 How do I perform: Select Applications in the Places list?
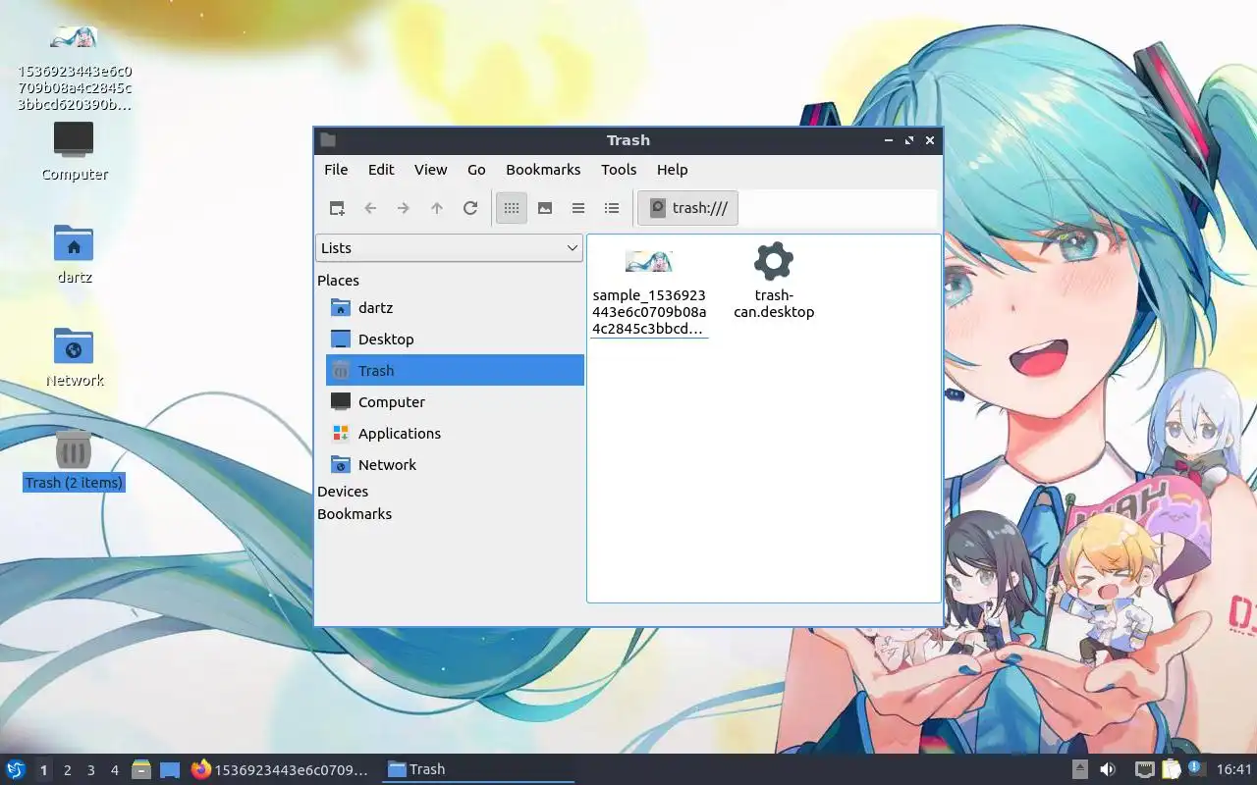455,434
